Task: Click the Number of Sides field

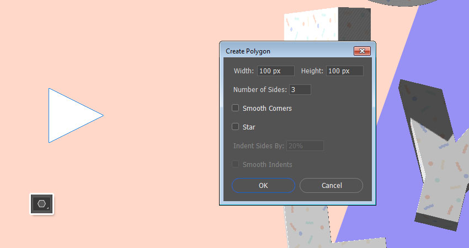Action: click(x=300, y=89)
